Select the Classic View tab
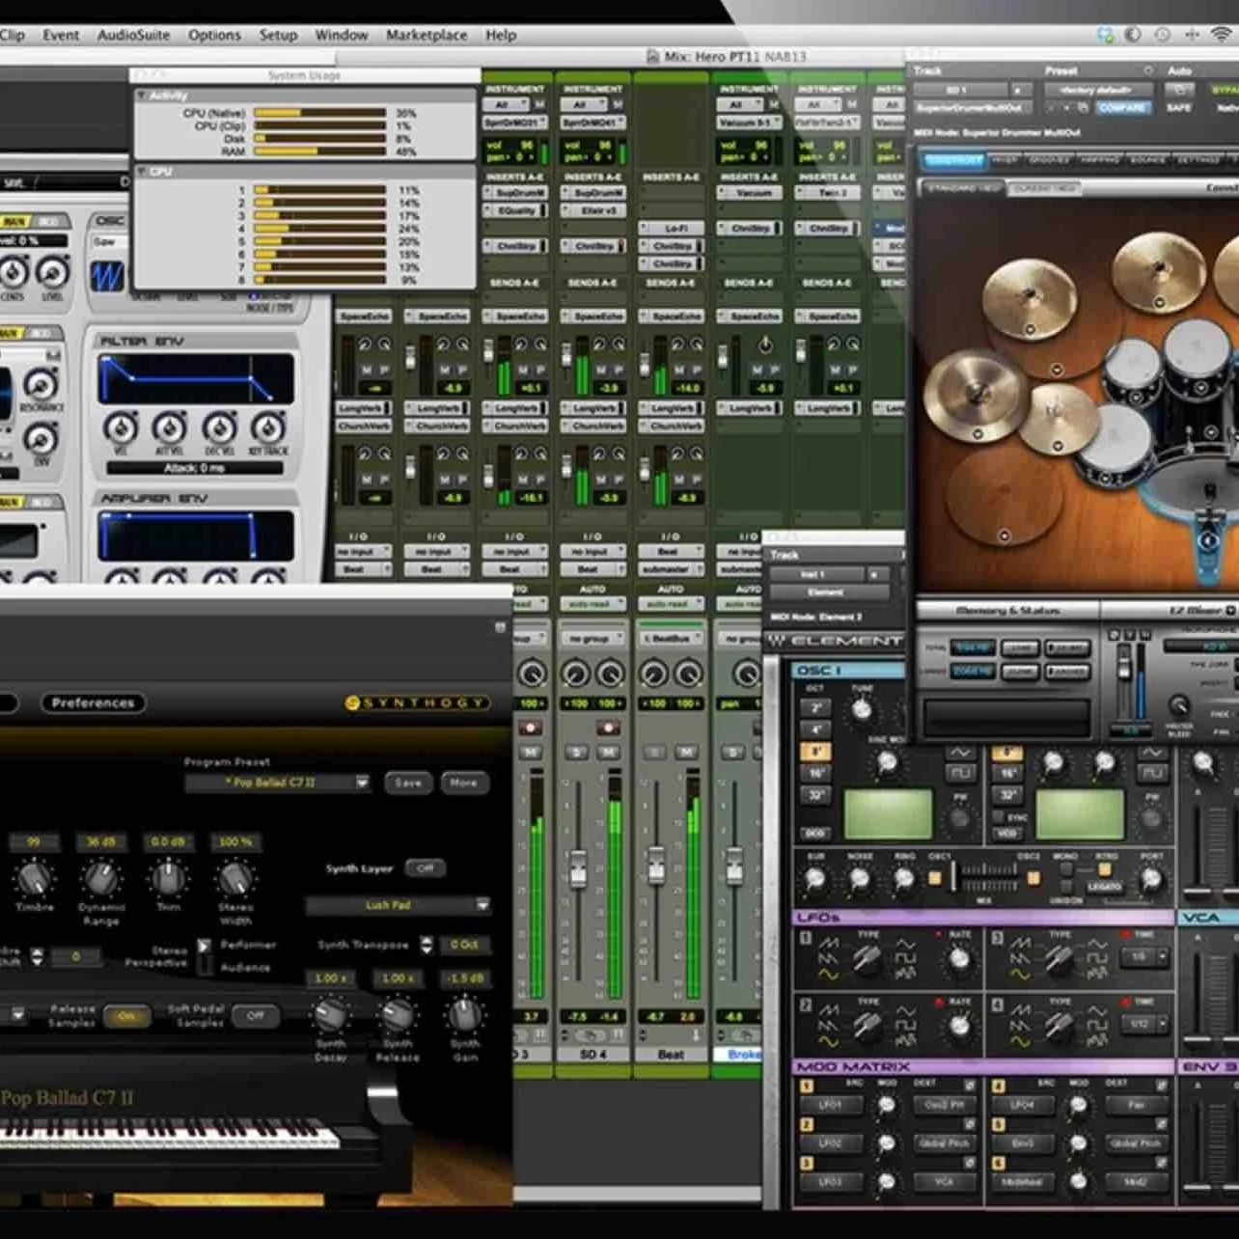1239x1239 pixels. click(x=1045, y=188)
